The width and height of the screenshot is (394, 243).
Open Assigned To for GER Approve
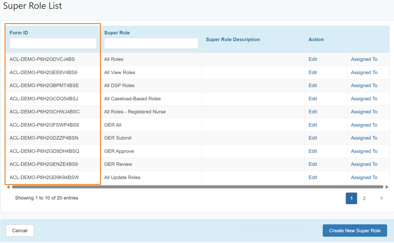point(364,151)
